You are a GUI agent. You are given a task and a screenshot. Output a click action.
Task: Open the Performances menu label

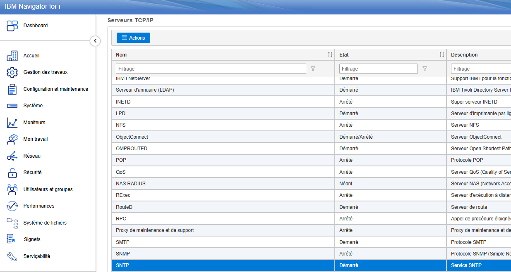pyautogui.click(x=39, y=206)
